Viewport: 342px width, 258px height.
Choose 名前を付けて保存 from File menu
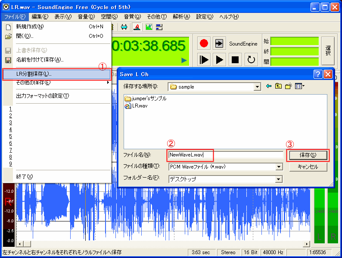(40, 59)
